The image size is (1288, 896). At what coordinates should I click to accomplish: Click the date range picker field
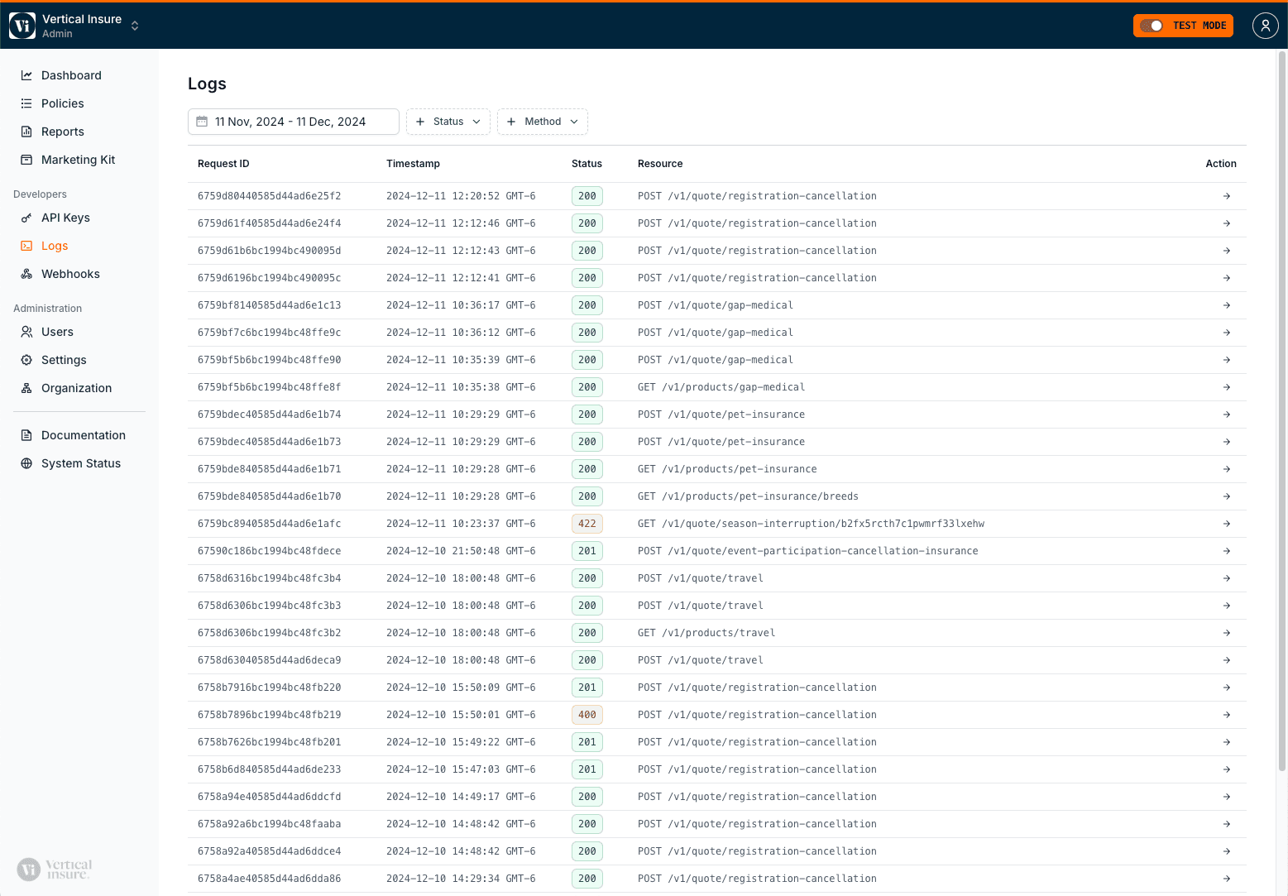[293, 122]
